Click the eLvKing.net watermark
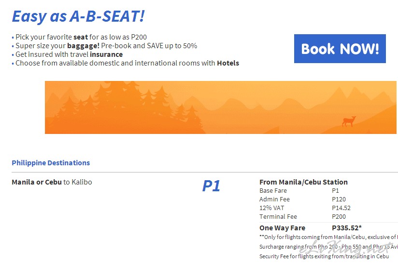Viewport: 398px width, 265px height. pos(345,249)
